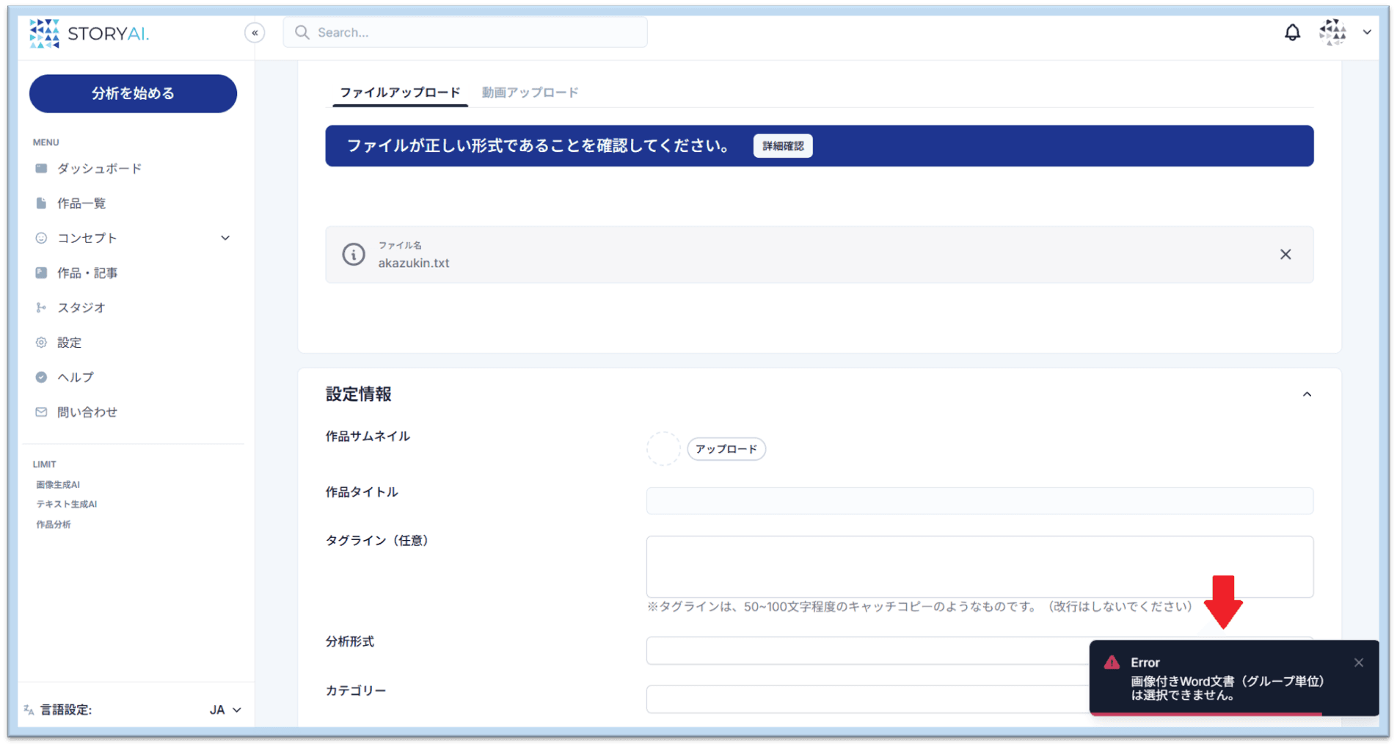Open notifications bell
This screenshot has height=747, width=1397.
click(1292, 32)
